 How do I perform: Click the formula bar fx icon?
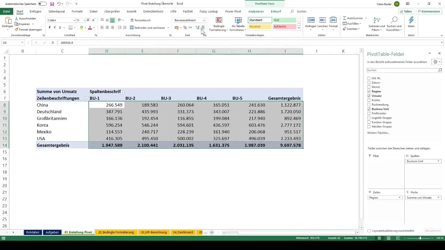(53, 43)
